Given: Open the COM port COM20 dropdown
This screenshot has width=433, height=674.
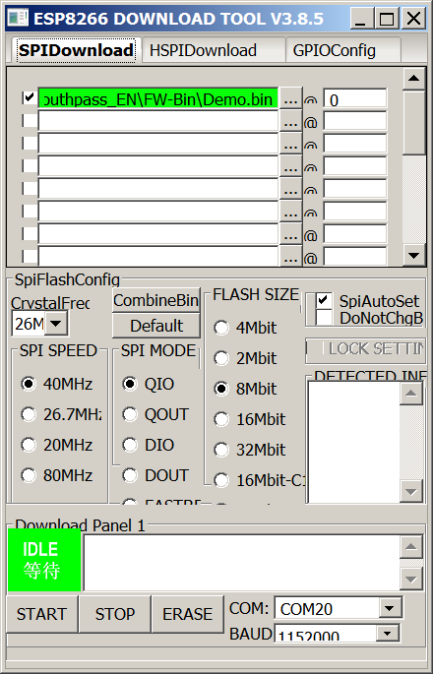Looking at the screenshot, I should pyautogui.click(x=390, y=608).
